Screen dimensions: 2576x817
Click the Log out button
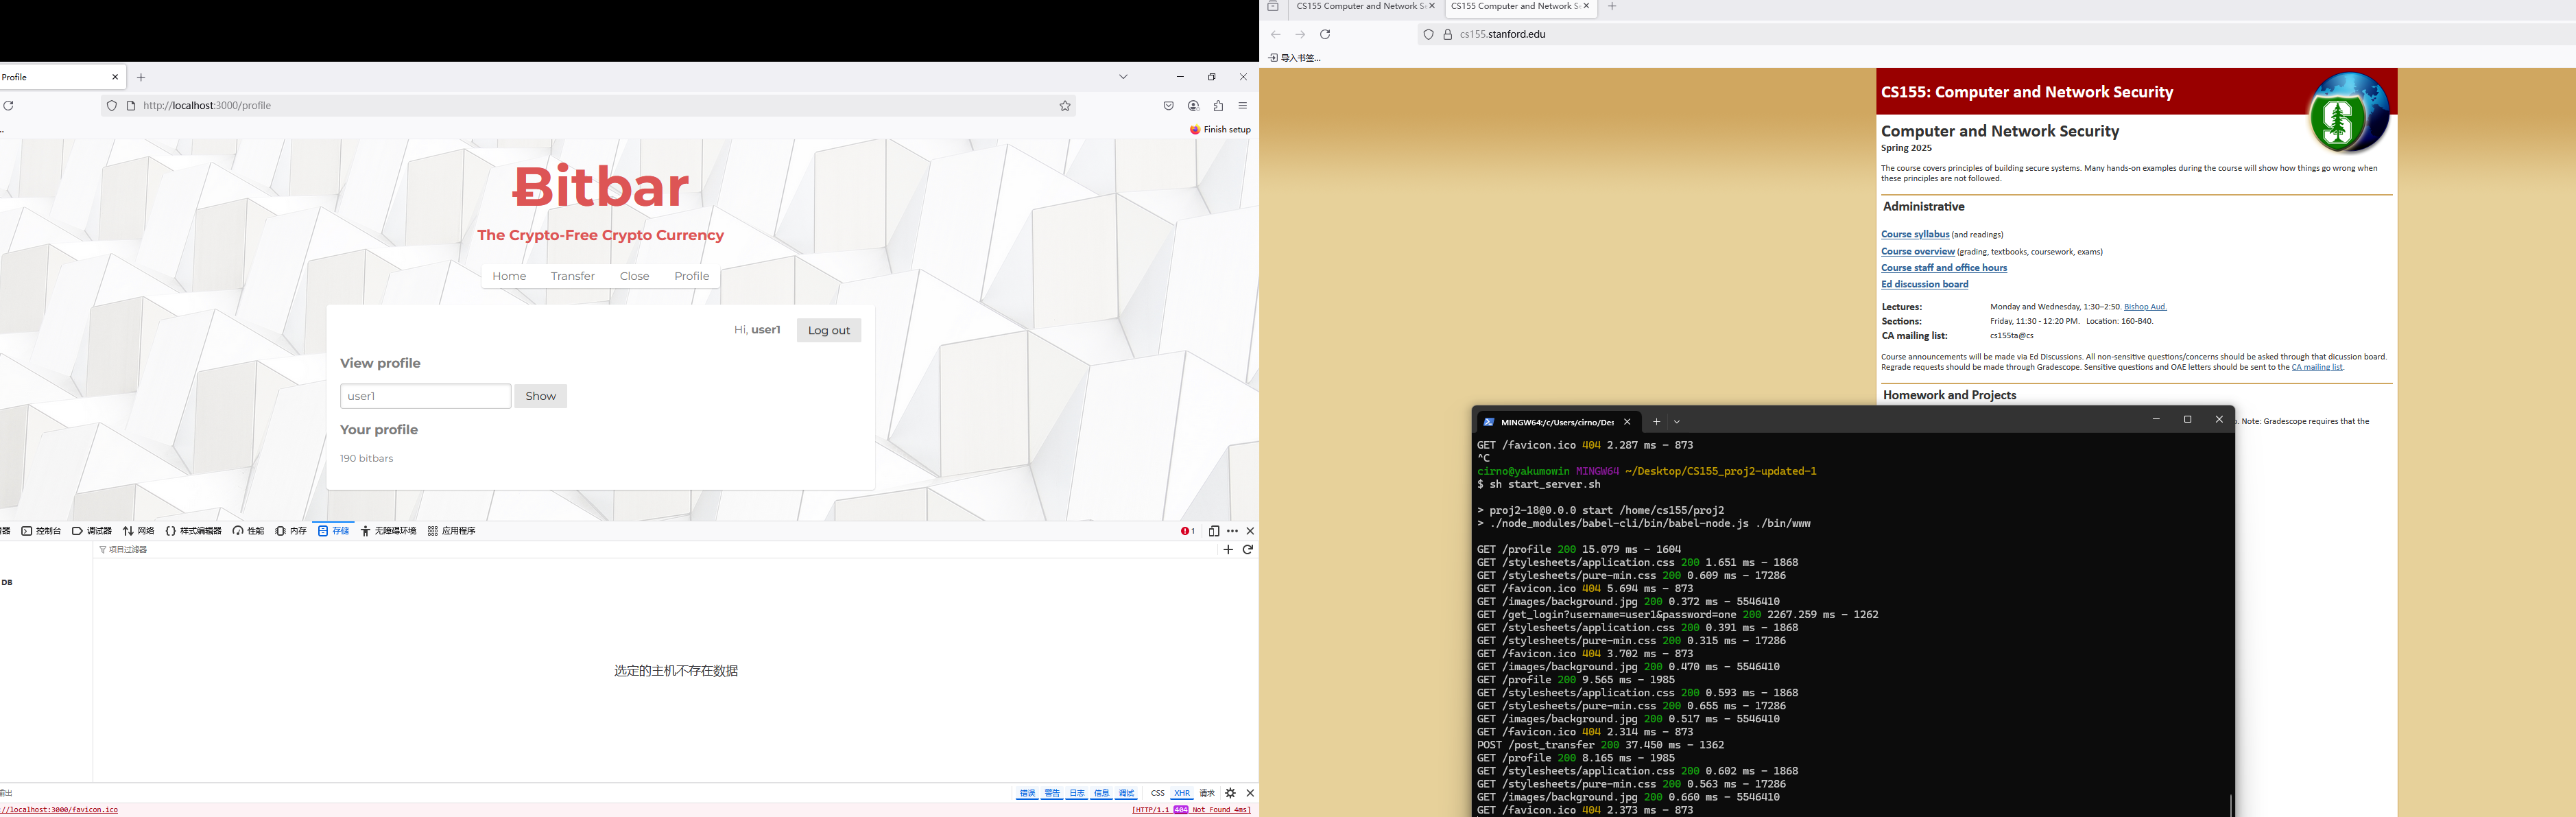coord(829,330)
